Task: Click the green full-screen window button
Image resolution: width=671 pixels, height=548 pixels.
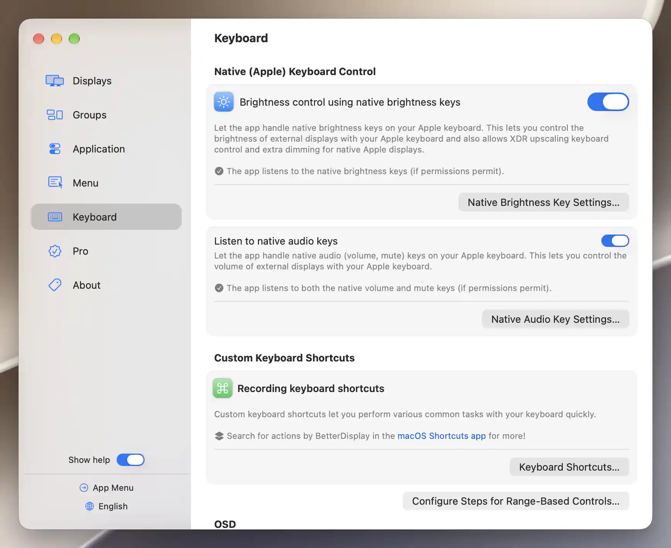Action: point(74,39)
